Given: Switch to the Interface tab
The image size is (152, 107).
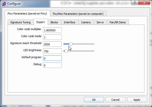Looking at the screenshot, I should [x=70, y=22].
